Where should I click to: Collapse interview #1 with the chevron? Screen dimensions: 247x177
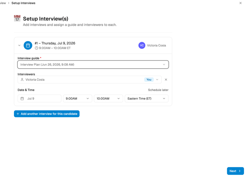(19, 45)
